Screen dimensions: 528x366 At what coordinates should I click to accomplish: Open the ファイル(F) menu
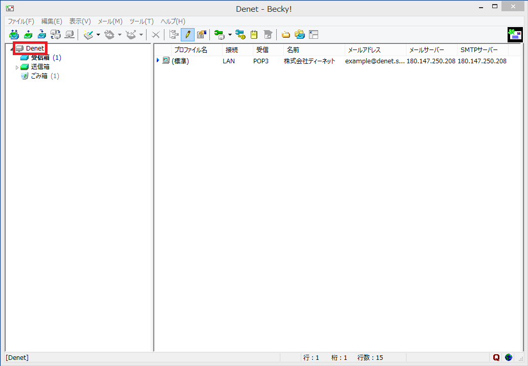[21, 21]
